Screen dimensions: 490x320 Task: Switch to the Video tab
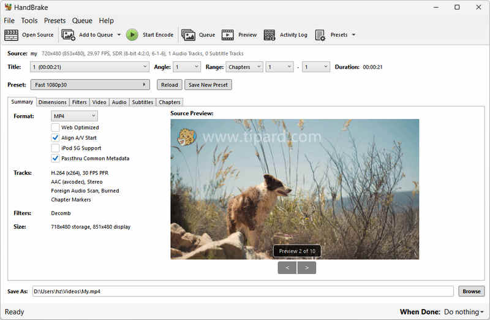click(x=99, y=102)
